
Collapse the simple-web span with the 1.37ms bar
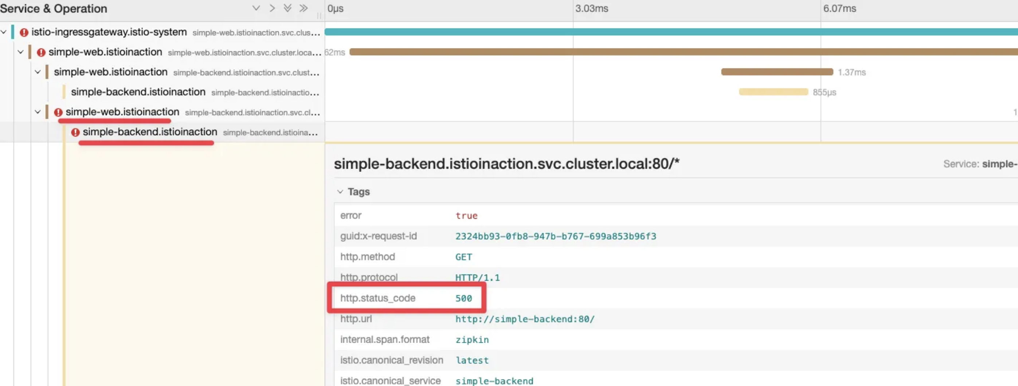click(38, 72)
